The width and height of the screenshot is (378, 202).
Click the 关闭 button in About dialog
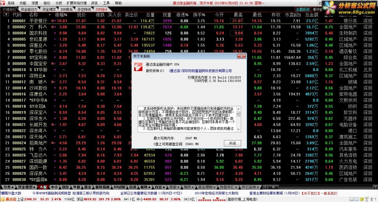232,143
